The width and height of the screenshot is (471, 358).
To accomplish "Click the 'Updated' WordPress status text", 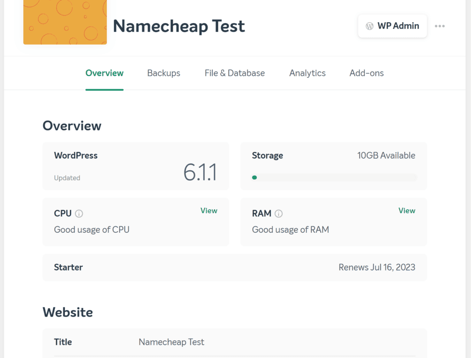I will [x=67, y=178].
